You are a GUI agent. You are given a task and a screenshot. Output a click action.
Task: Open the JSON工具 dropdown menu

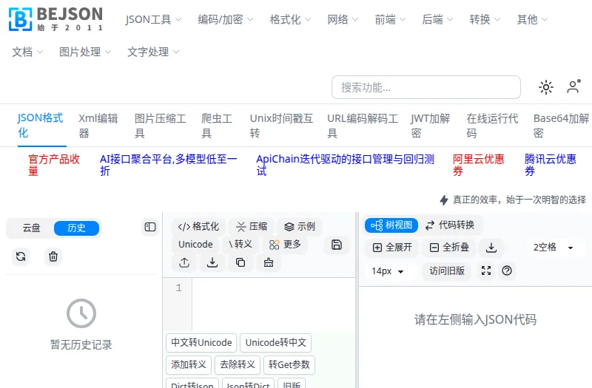(x=153, y=19)
